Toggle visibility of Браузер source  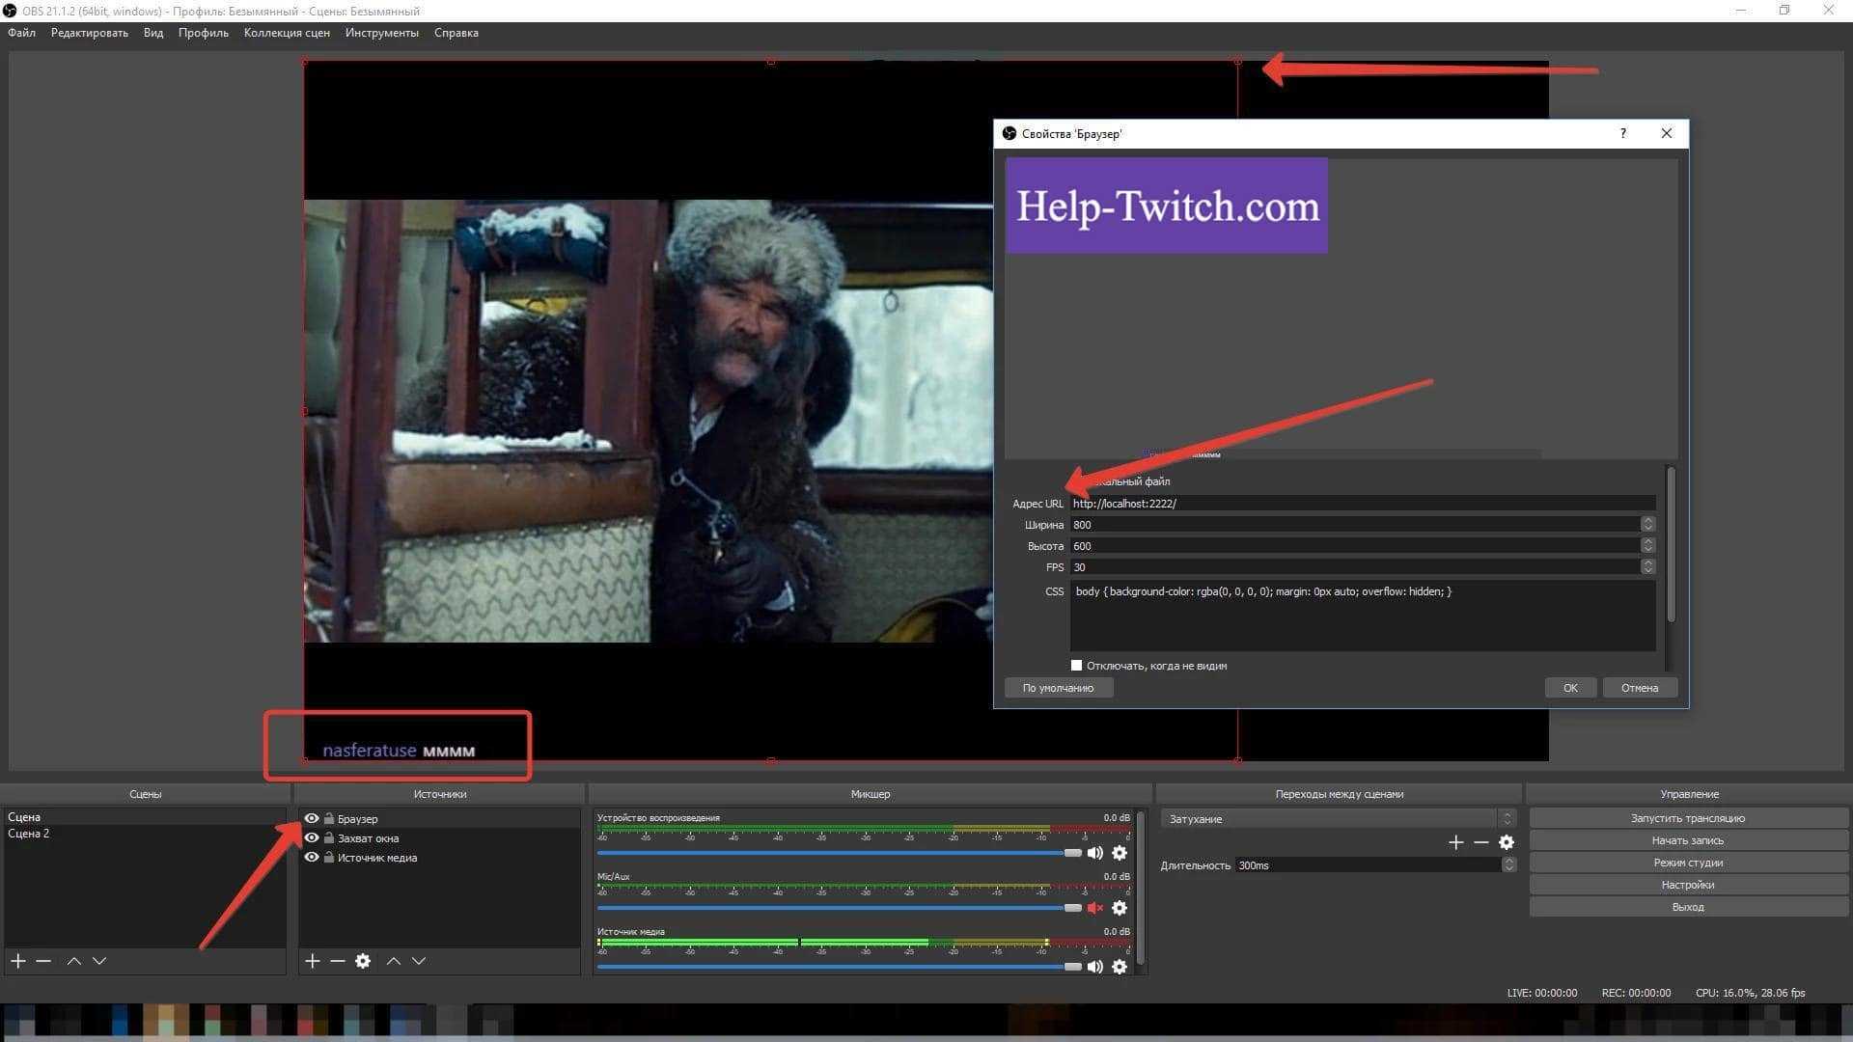coord(312,818)
